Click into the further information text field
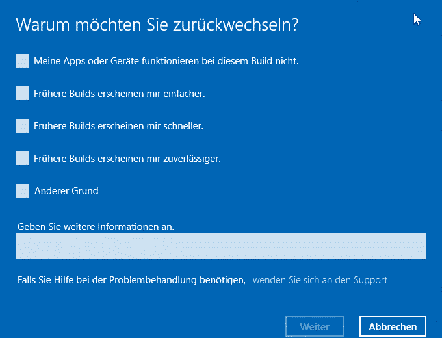 point(221,246)
